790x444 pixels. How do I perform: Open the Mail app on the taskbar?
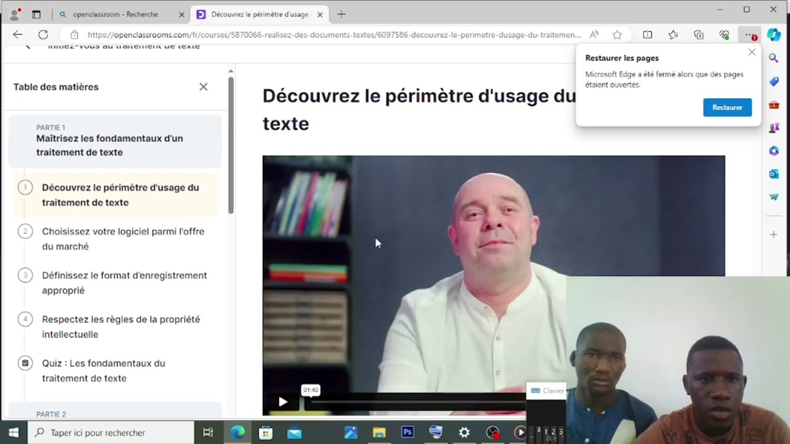tap(294, 432)
